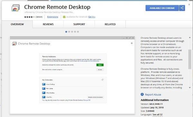Click the preview window minimize icon
The height and width of the screenshot is (117, 193).
pos(124,38)
